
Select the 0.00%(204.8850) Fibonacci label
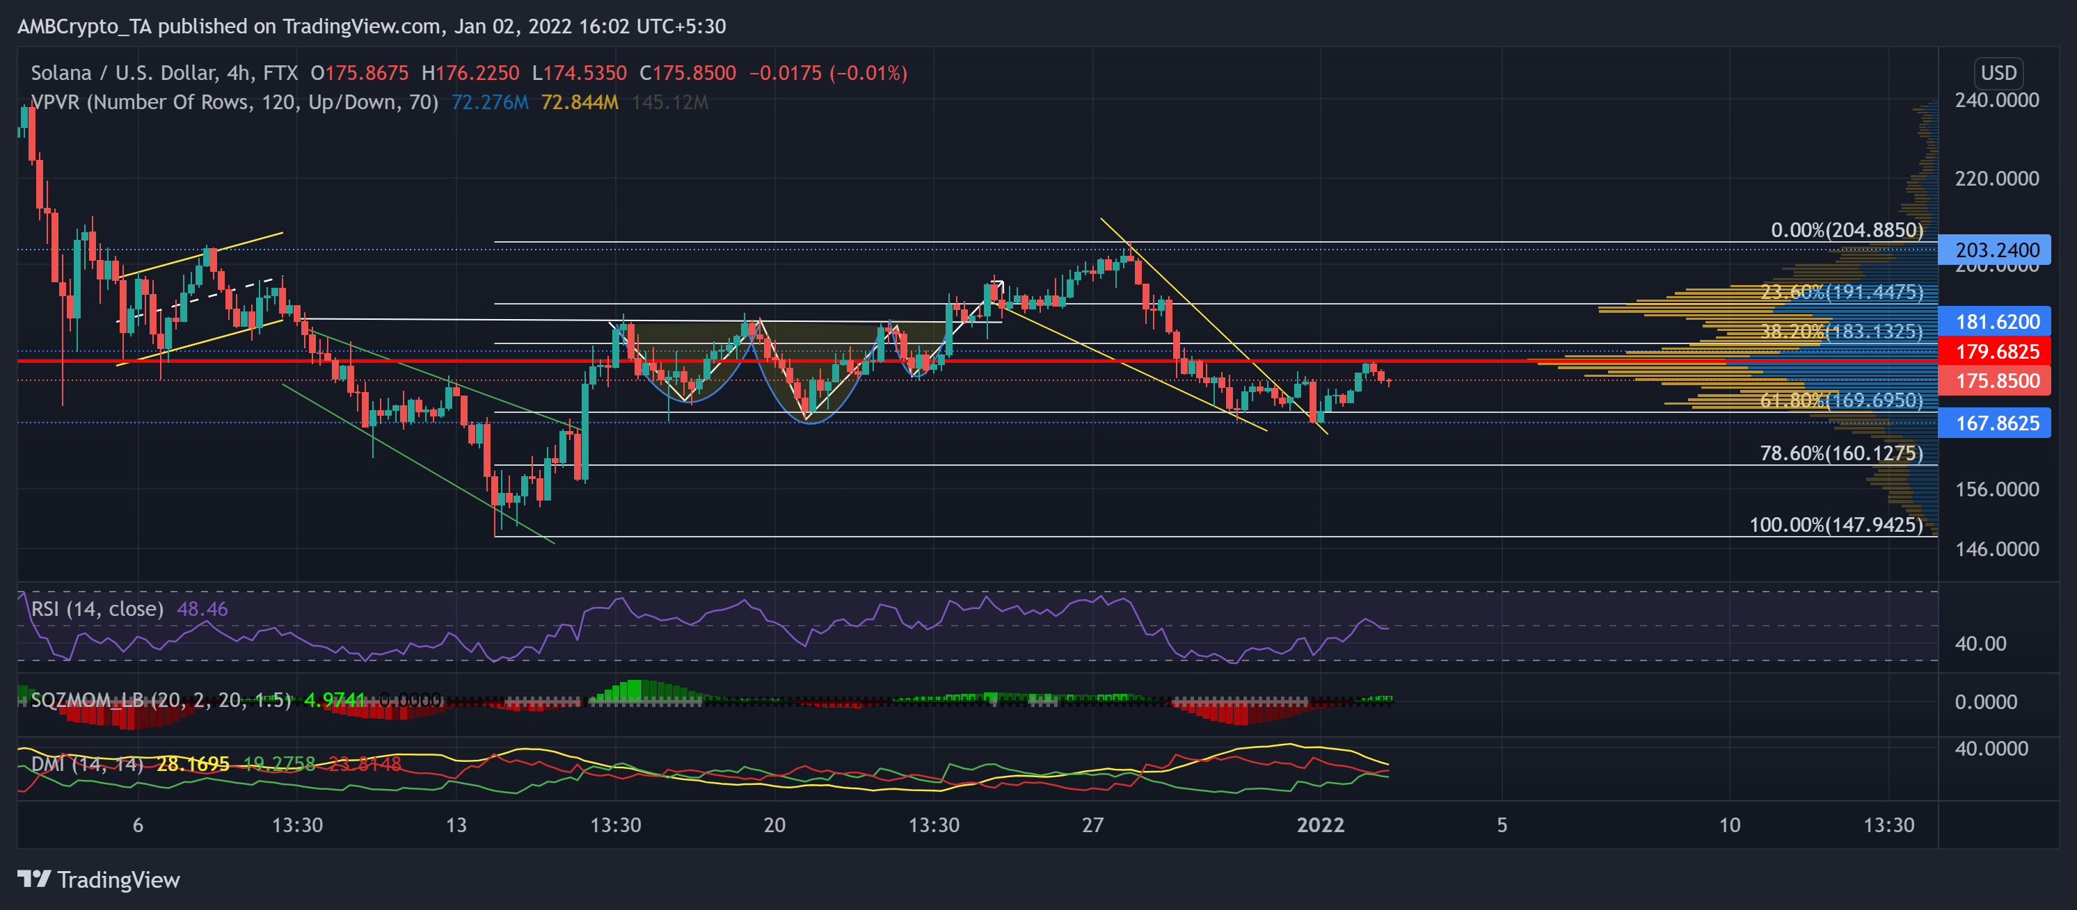(x=1847, y=230)
